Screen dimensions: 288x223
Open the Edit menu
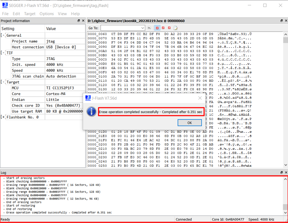[x=16, y=14]
